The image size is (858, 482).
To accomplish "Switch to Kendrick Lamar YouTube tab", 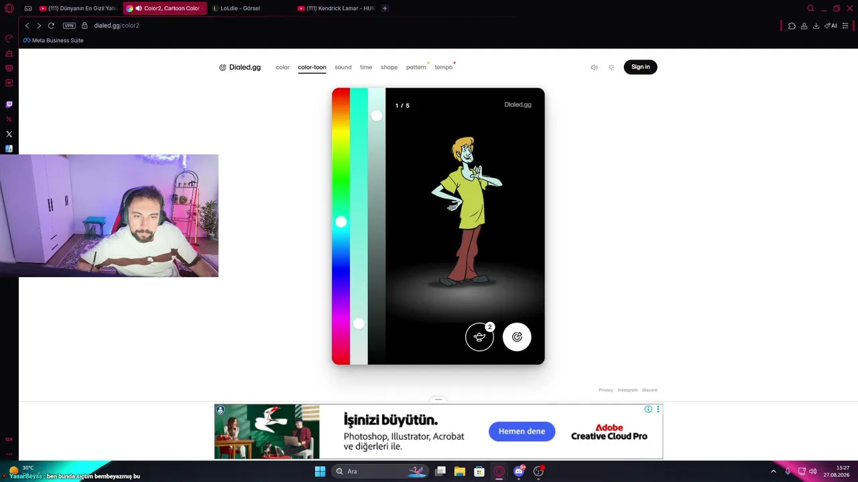I will click(336, 8).
